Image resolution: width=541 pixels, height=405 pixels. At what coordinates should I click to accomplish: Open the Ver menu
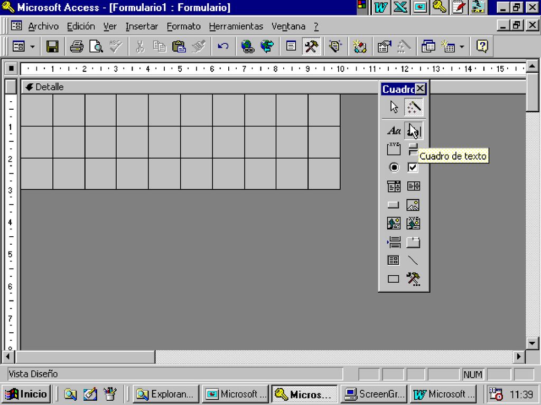click(x=110, y=26)
